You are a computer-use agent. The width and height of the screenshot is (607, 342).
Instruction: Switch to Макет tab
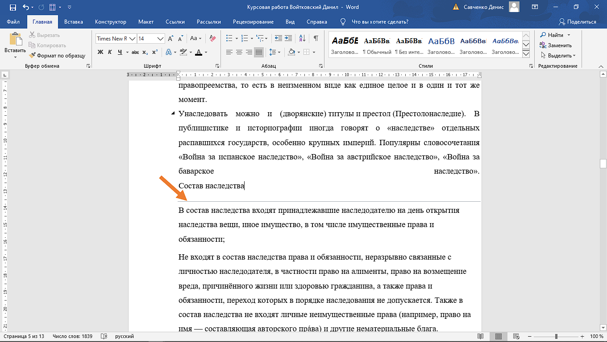[146, 21]
